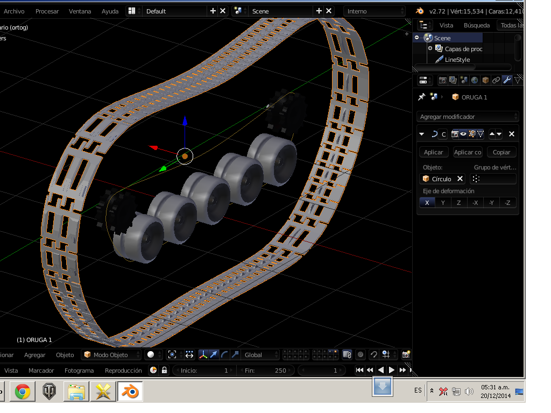Click the Aplicar button
551x413 pixels.
(x=434, y=152)
